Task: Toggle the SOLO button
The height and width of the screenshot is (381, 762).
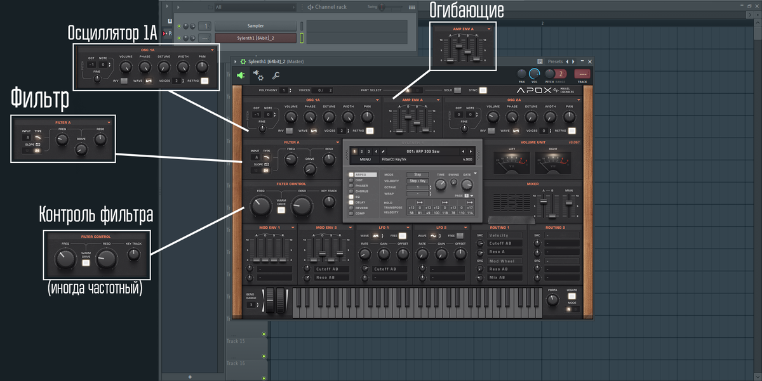Action: (x=457, y=91)
